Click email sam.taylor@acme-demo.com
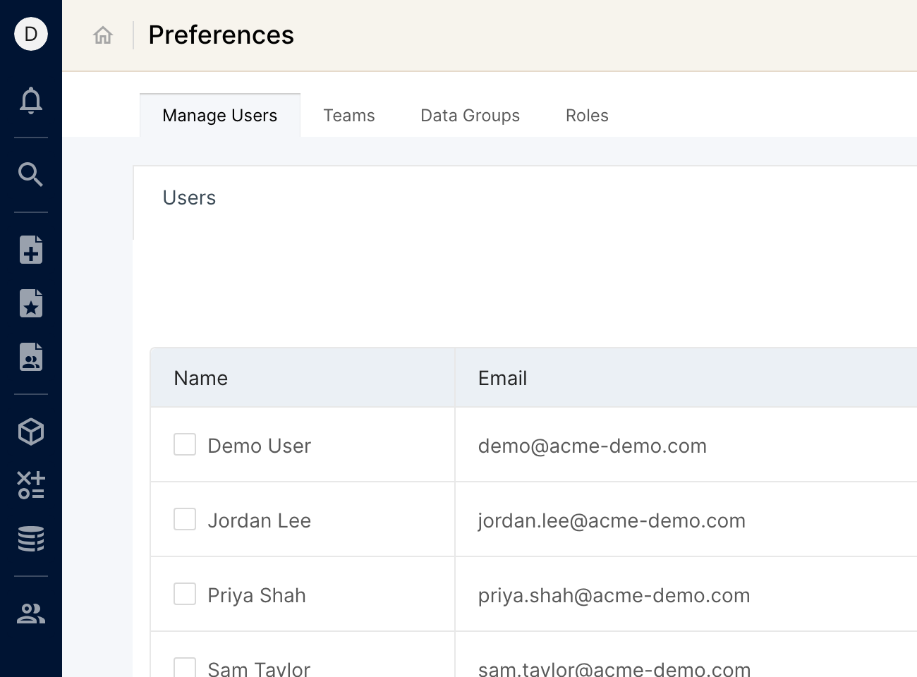This screenshot has width=917, height=677. 614,669
